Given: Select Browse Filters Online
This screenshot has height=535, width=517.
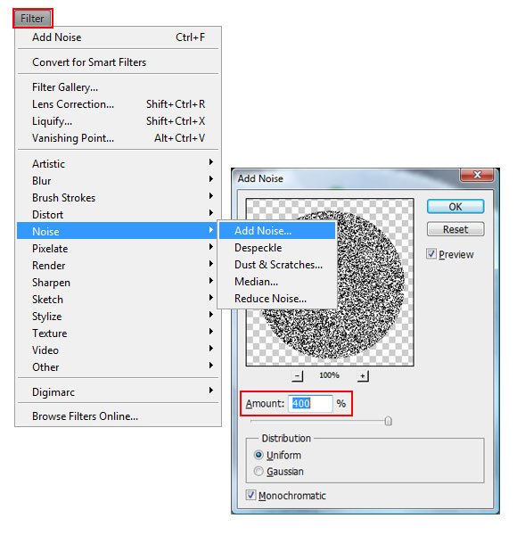Looking at the screenshot, I should tap(119, 416).
